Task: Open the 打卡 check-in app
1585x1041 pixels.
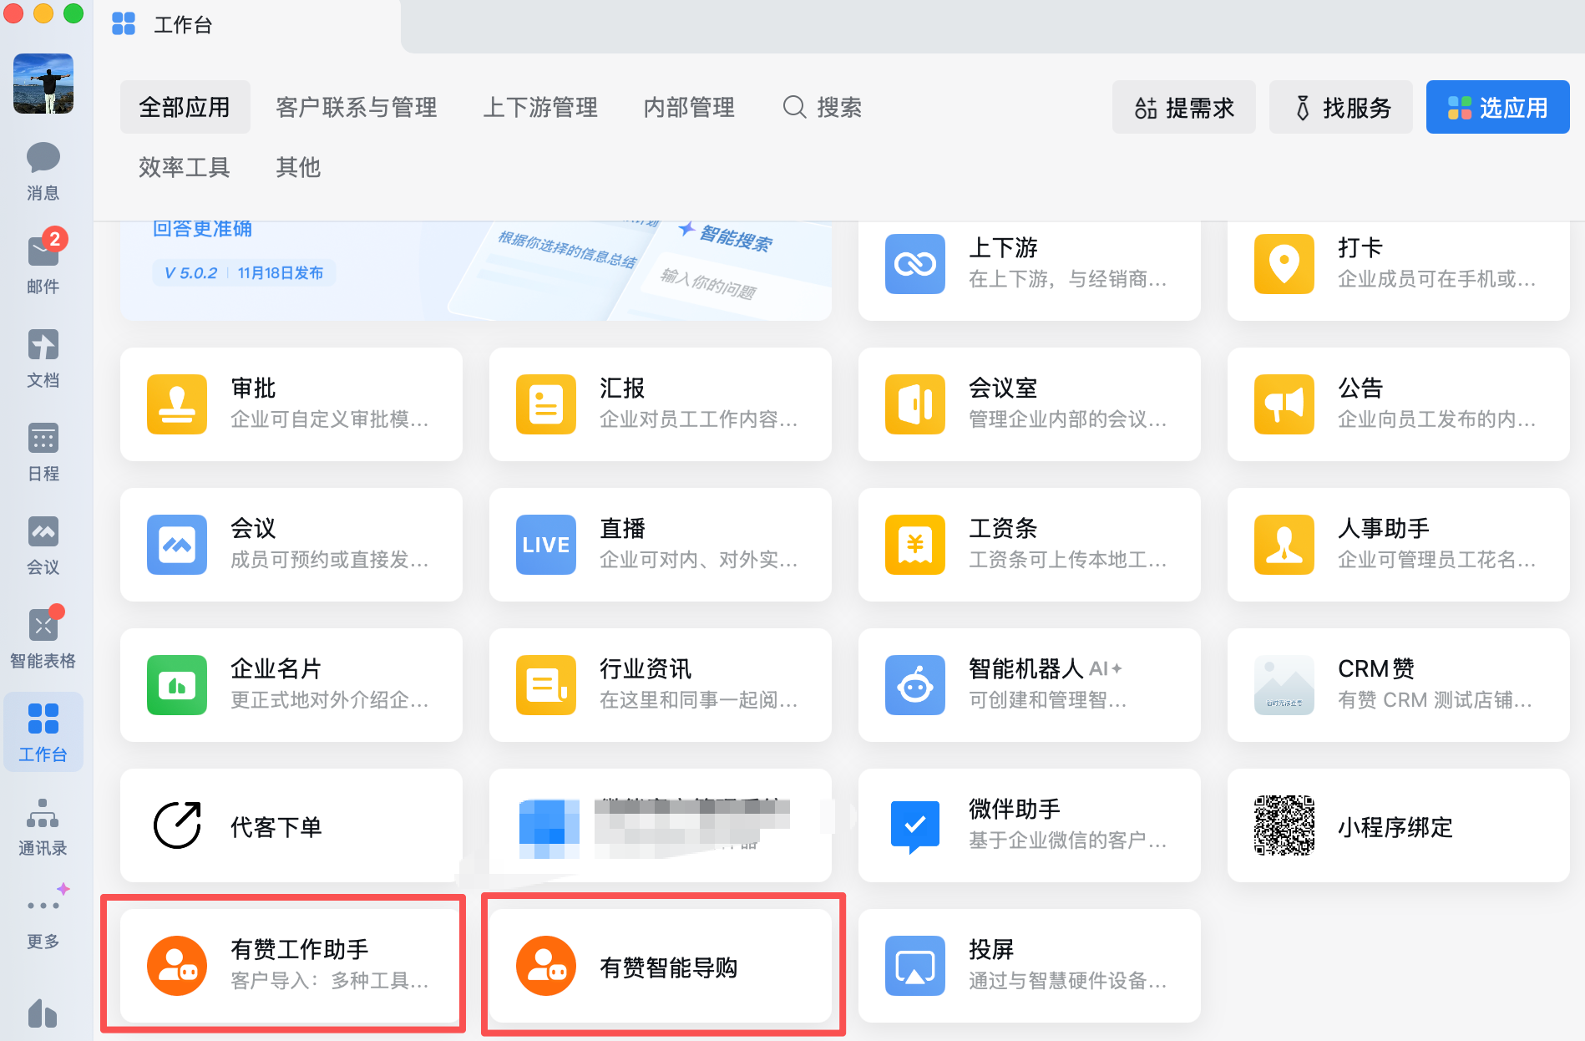Action: coord(1398,264)
